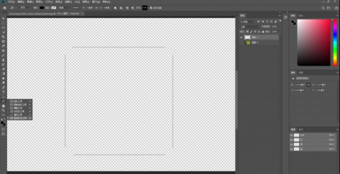340x174 pixels.
Task: Click the rainbow hue slider in Color panel
Action: pyautogui.click(x=335, y=42)
